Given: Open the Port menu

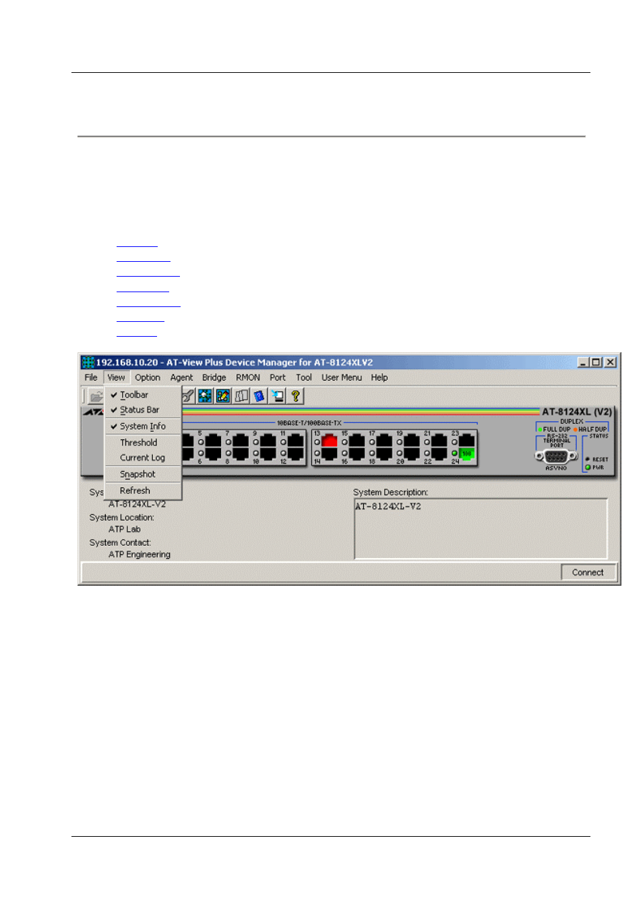Looking at the screenshot, I should click(278, 377).
